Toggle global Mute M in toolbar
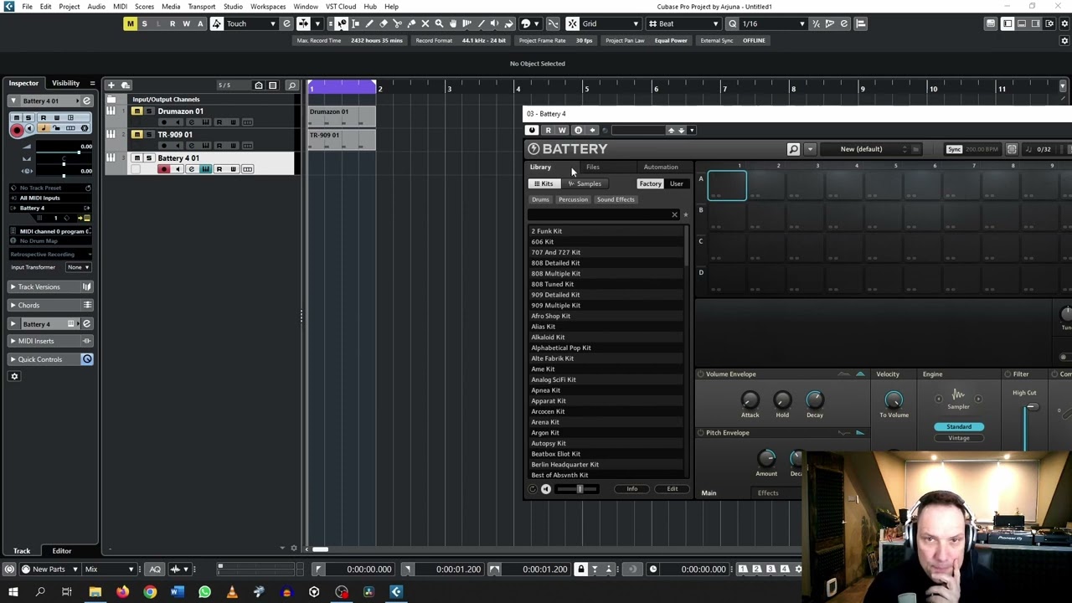1072x603 pixels. pos(130,23)
